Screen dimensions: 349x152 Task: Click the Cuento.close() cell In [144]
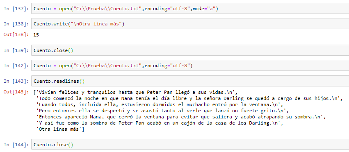[x=190, y=145]
